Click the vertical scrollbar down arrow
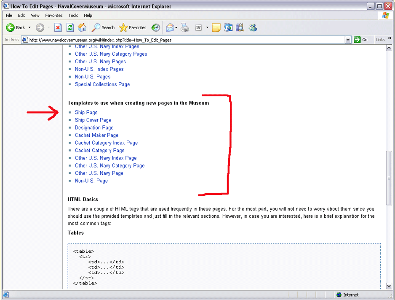395x300 pixels. [x=389, y=286]
